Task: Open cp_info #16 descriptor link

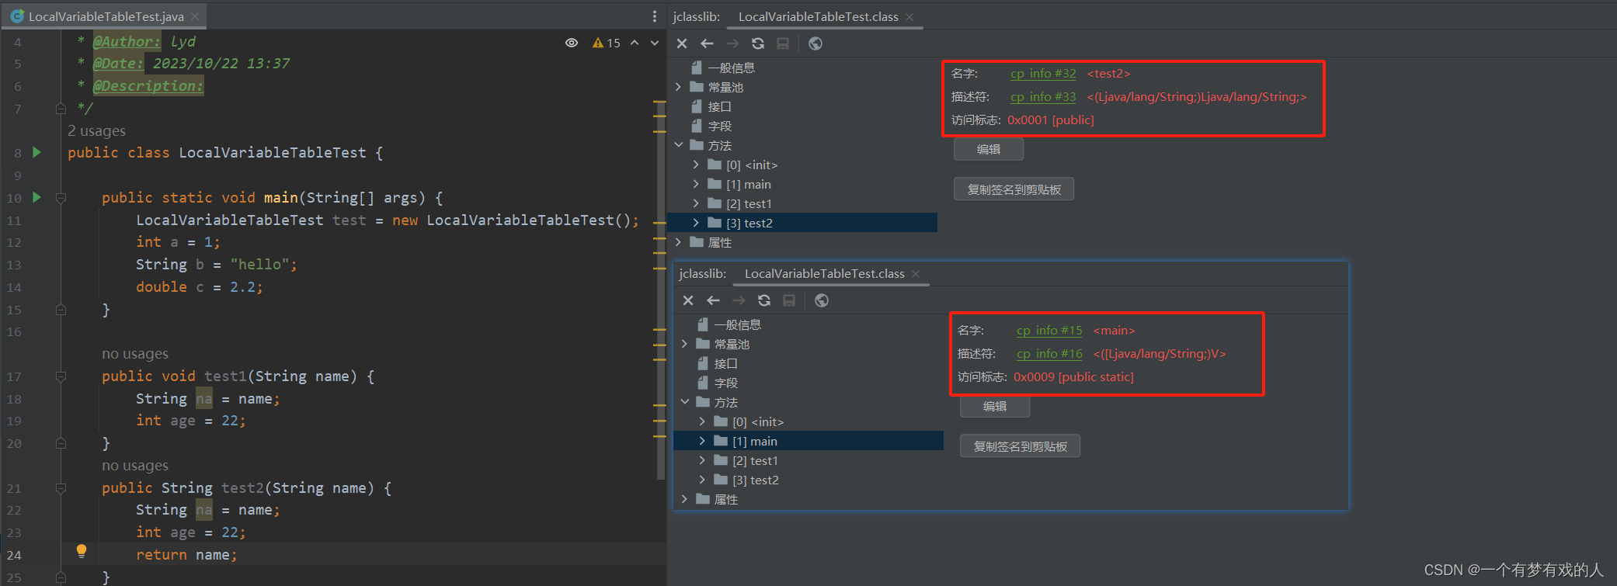Action: [x=1049, y=354]
